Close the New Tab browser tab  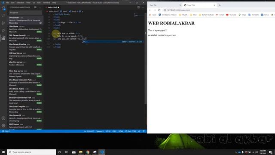click(180, 5)
